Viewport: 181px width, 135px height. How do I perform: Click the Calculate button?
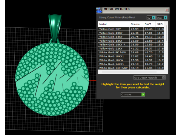click(x=133, y=94)
